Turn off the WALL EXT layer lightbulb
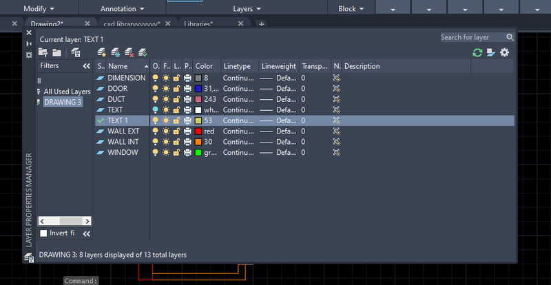The image size is (551, 285). coord(156,131)
